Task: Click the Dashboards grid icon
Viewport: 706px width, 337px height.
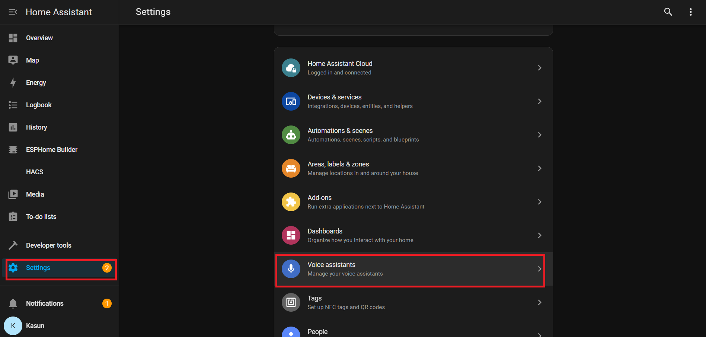Action: coord(291,235)
